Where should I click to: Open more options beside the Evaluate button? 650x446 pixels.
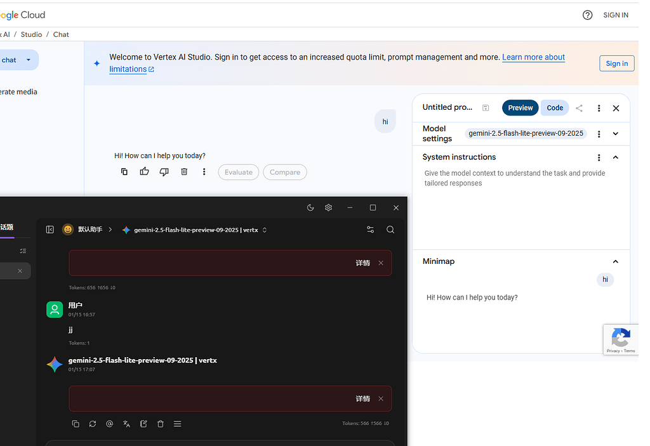click(204, 171)
